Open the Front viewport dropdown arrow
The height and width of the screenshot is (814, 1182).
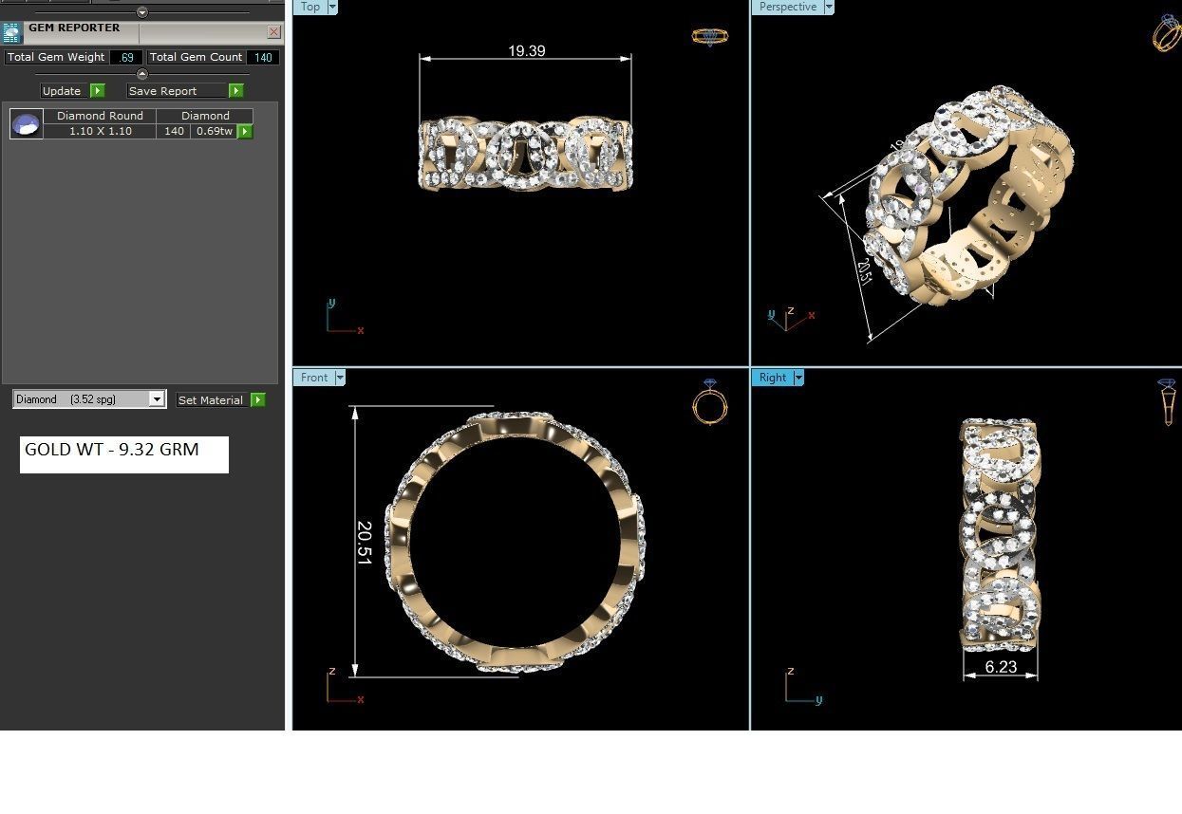tap(340, 377)
